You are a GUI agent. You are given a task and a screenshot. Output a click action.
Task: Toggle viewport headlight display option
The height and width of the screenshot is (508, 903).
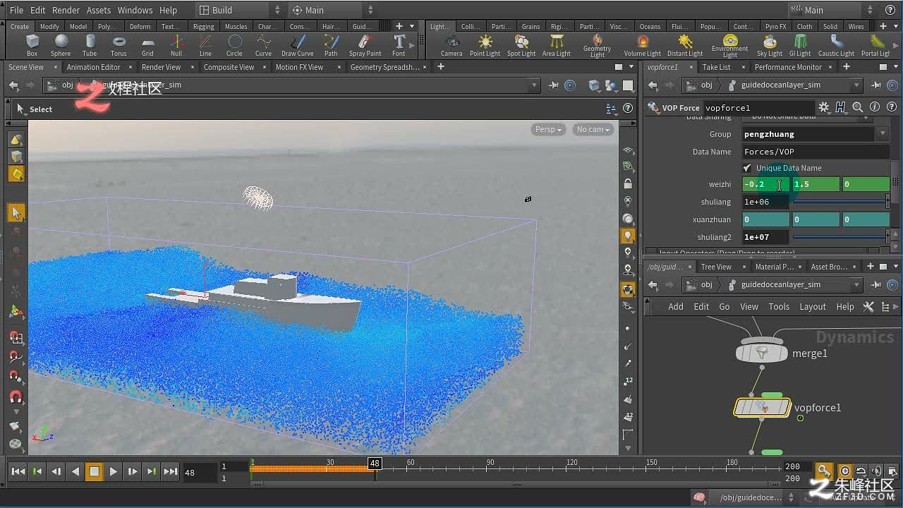(x=628, y=235)
